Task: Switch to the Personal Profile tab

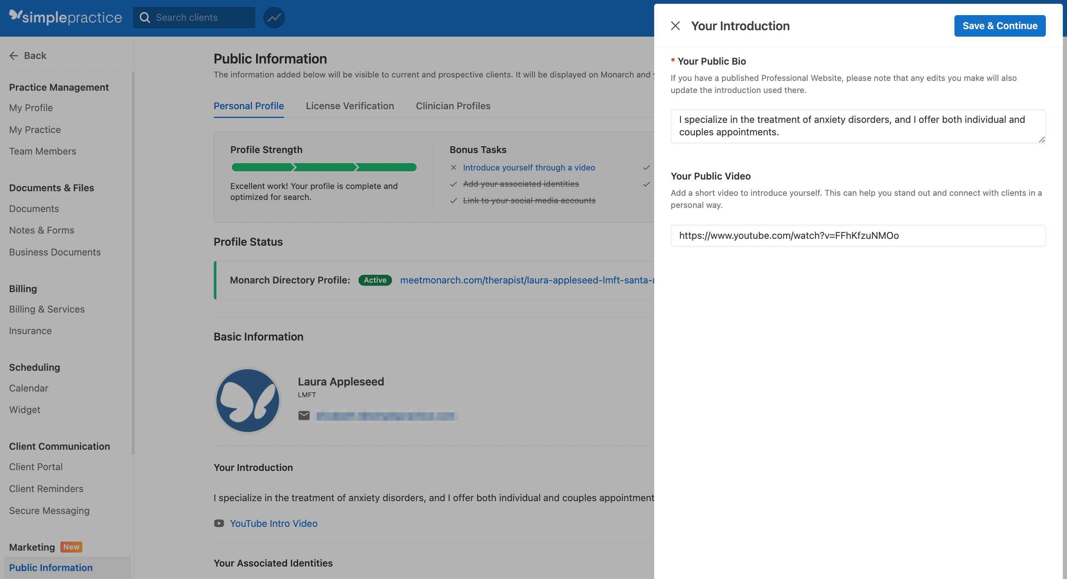Action: (249, 106)
